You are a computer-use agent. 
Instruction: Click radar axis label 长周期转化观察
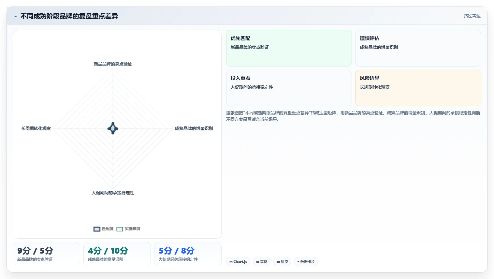(36, 128)
